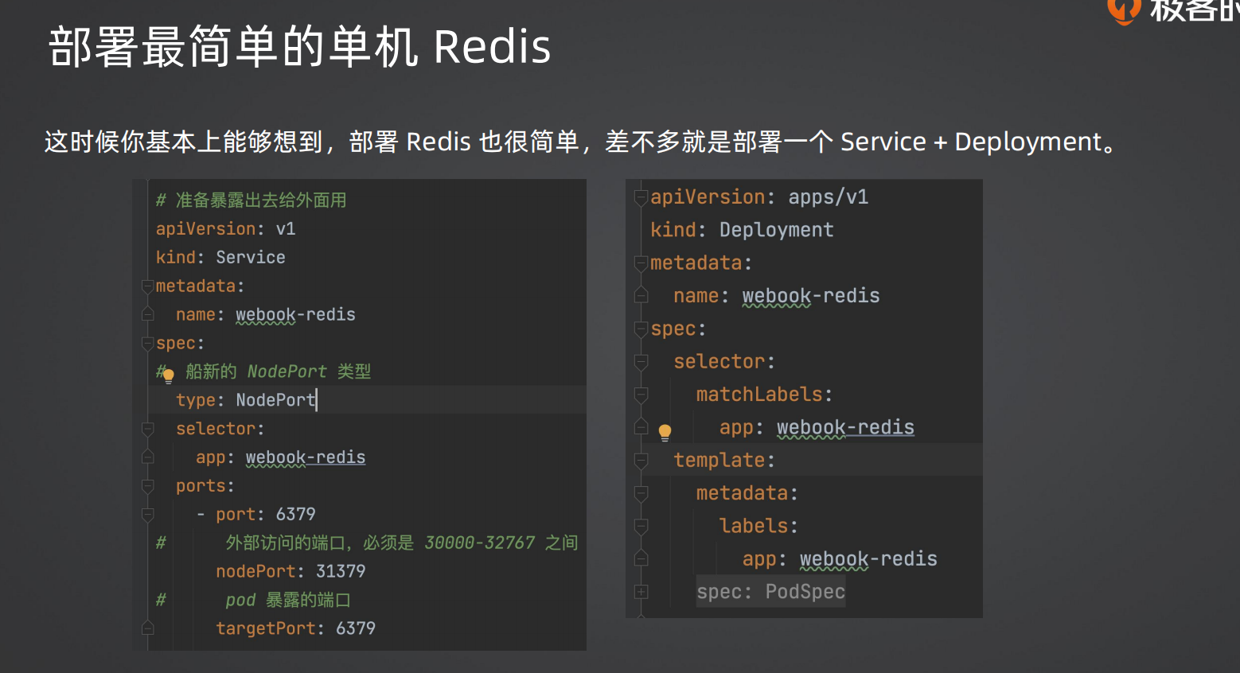Fold the selector block in the Service YAML
The height and width of the screenshot is (673, 1240).
(147, 429)
